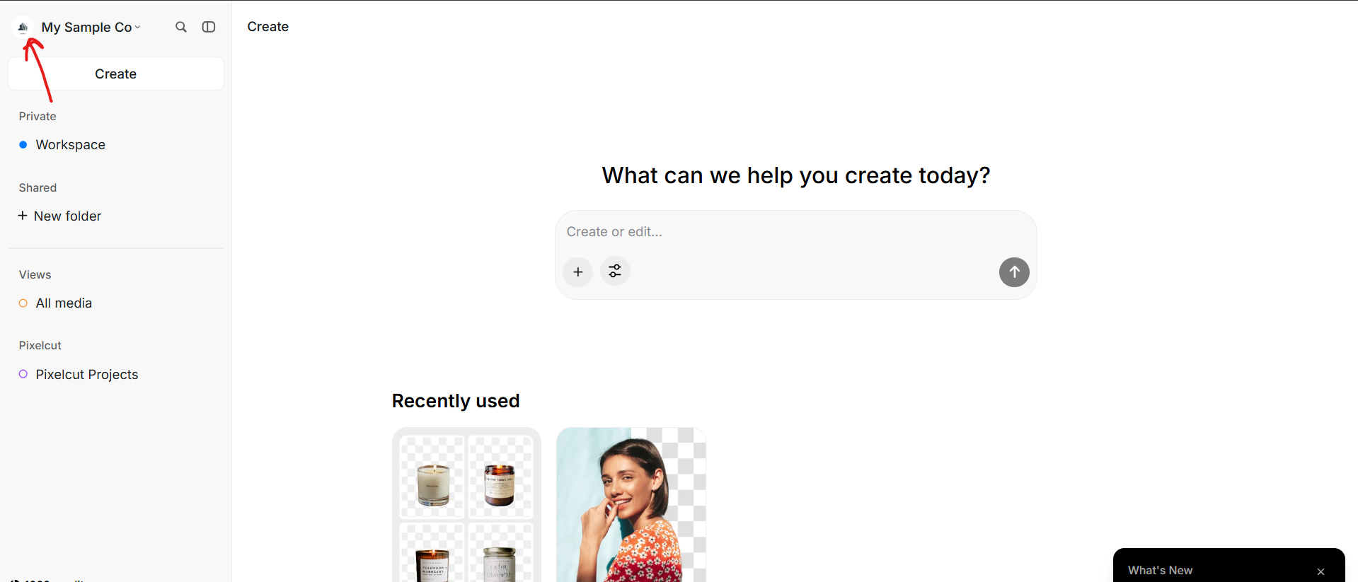Open the candle products thumbnail
This screenshot has width=1358, height=582.
click(466, 504)
